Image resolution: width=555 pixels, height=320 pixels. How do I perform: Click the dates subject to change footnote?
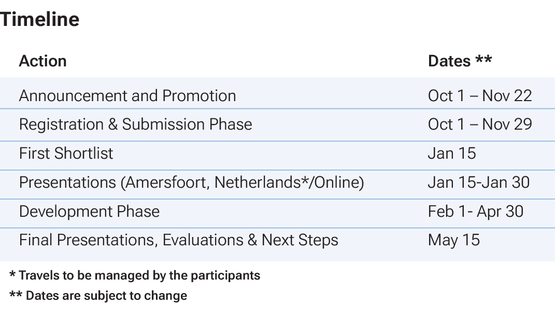(98, 296)
